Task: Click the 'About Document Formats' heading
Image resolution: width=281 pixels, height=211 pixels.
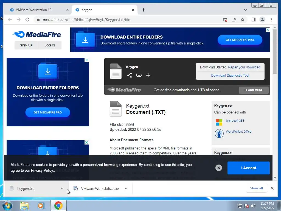Action: [131, 140]
